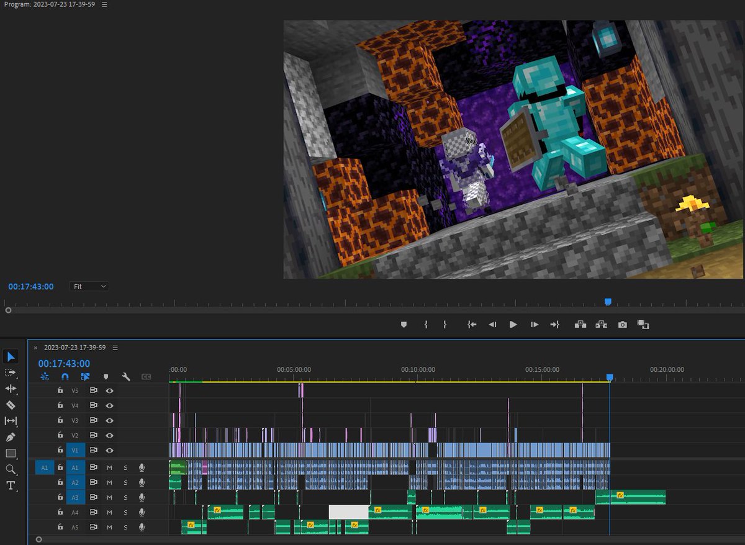Viewport: 745px width, 545px height.
Task: Step back one frame
Action: [x=492, y=324]
